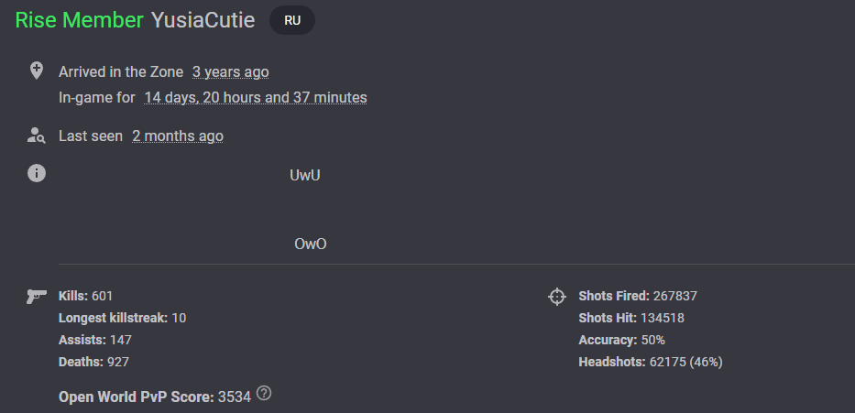Screen dimensions: 855x413
Task: Click the location pin icon
Action: (36, 71)
